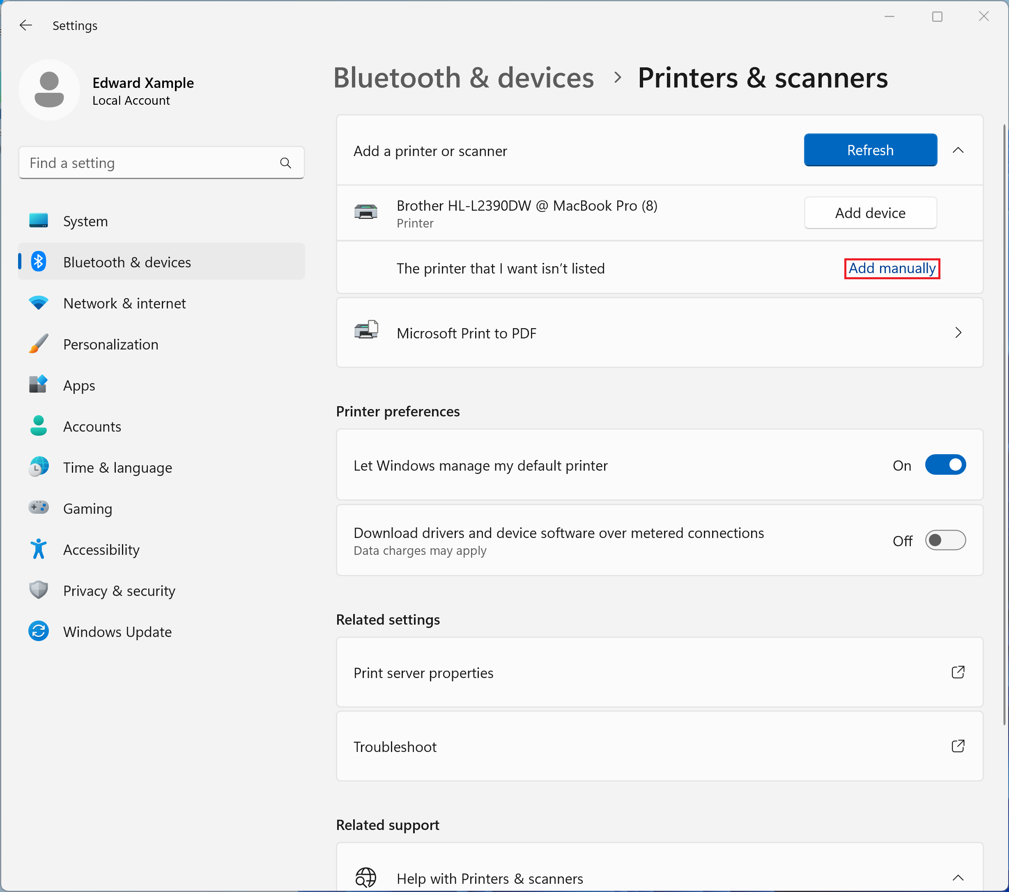Click the Accounts person icon
1009x892 pixels.
[39, 425]
